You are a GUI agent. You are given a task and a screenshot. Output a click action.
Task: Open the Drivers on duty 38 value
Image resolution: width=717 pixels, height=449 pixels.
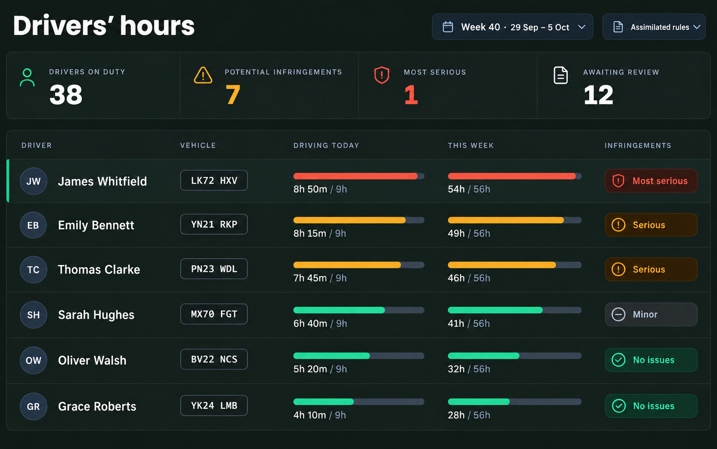point(66,95)
